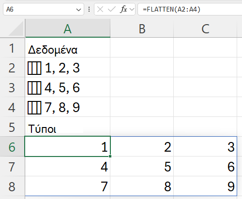Select column A header
Screen dimensions: 242x199
pos(68,28)
